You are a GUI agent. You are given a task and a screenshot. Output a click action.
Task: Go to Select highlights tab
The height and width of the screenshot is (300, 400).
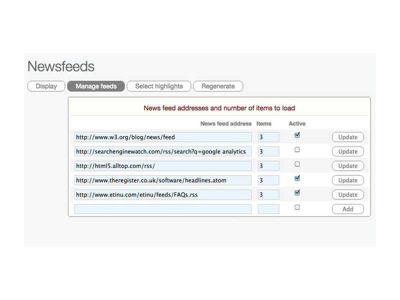tap(159, 86)
